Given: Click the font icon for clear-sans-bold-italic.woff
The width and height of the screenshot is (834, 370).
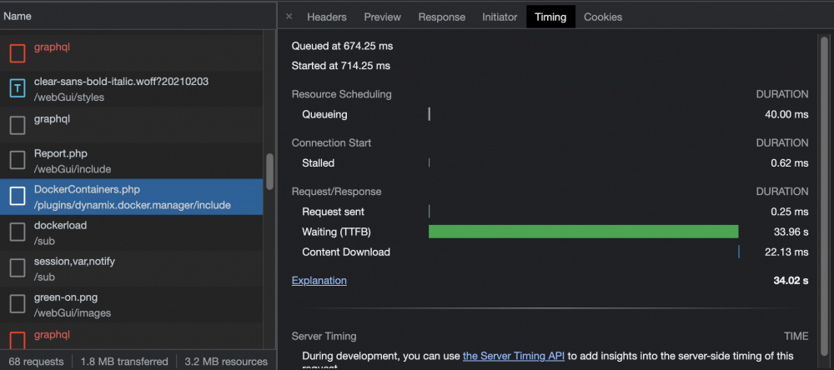Looking at the screenshot, I should (x=18, y=89).
